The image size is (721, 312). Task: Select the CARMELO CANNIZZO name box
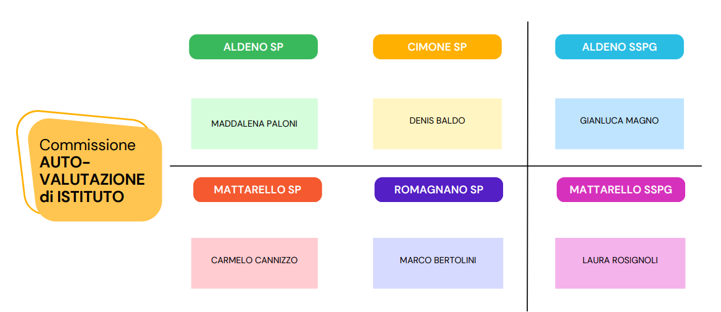coord(254,263)
